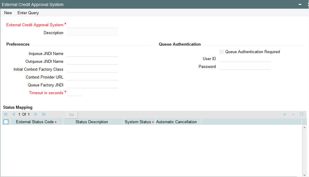Click the New menu item

pos(8,13)
